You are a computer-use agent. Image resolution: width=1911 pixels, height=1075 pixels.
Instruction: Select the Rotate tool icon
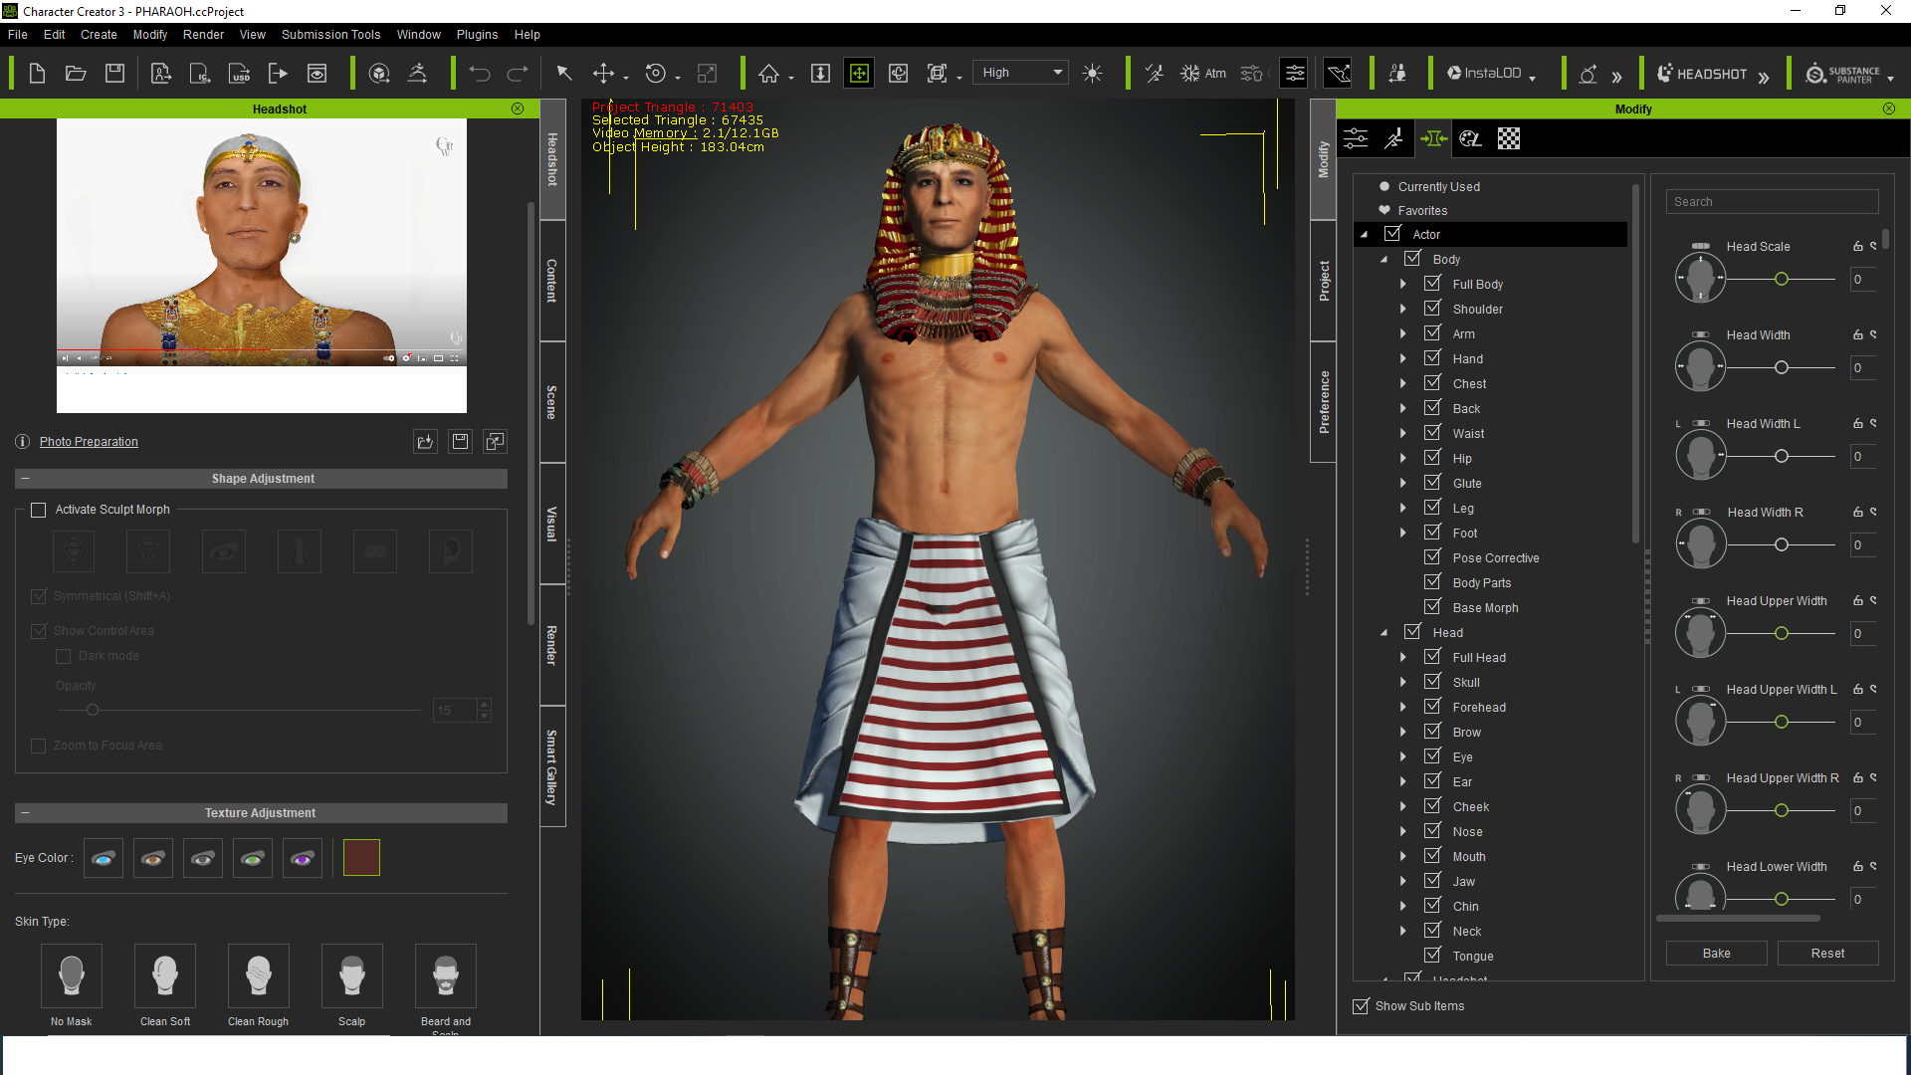click(x=655, y=74)
